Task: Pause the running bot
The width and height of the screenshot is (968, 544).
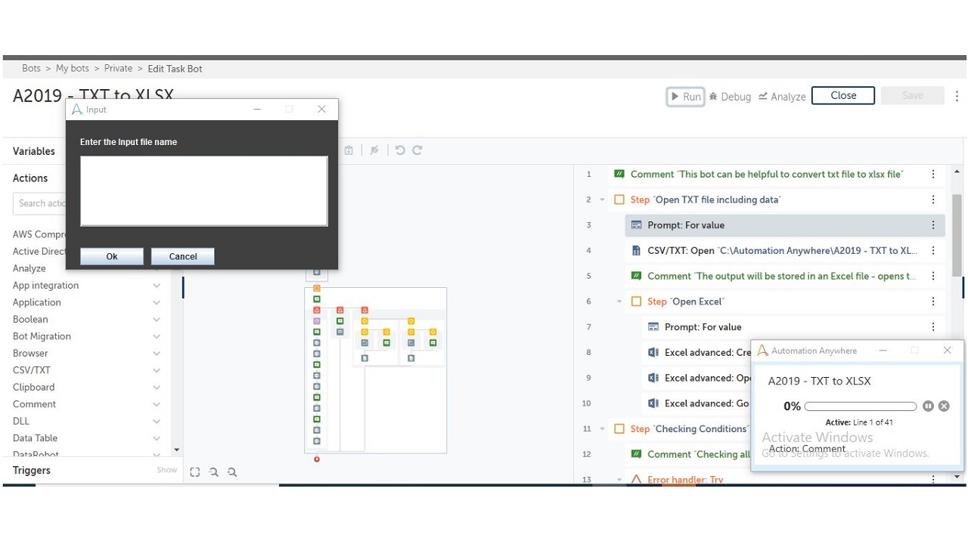Action: (929, 406)
